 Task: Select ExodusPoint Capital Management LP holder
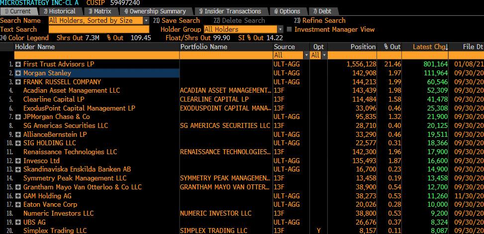[x=79, y=108]
